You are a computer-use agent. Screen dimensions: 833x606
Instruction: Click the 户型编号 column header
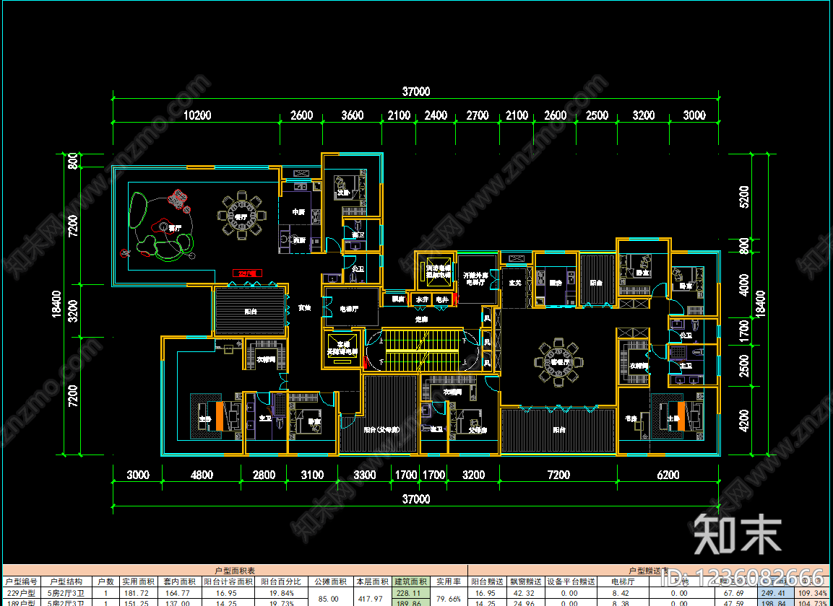pos(21,581)
